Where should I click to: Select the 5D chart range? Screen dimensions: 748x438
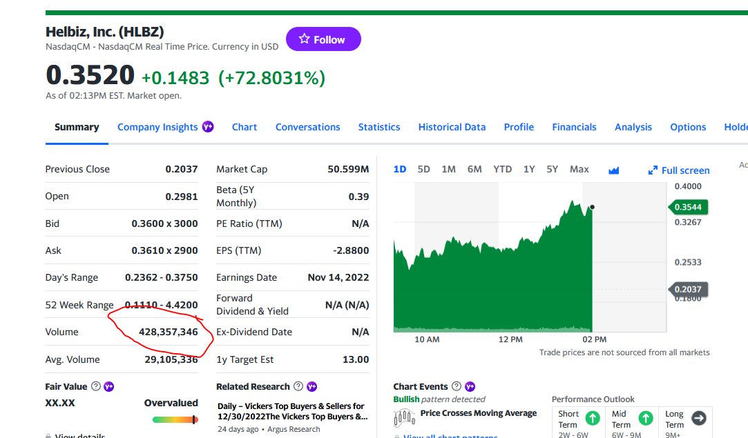[423, 169]
